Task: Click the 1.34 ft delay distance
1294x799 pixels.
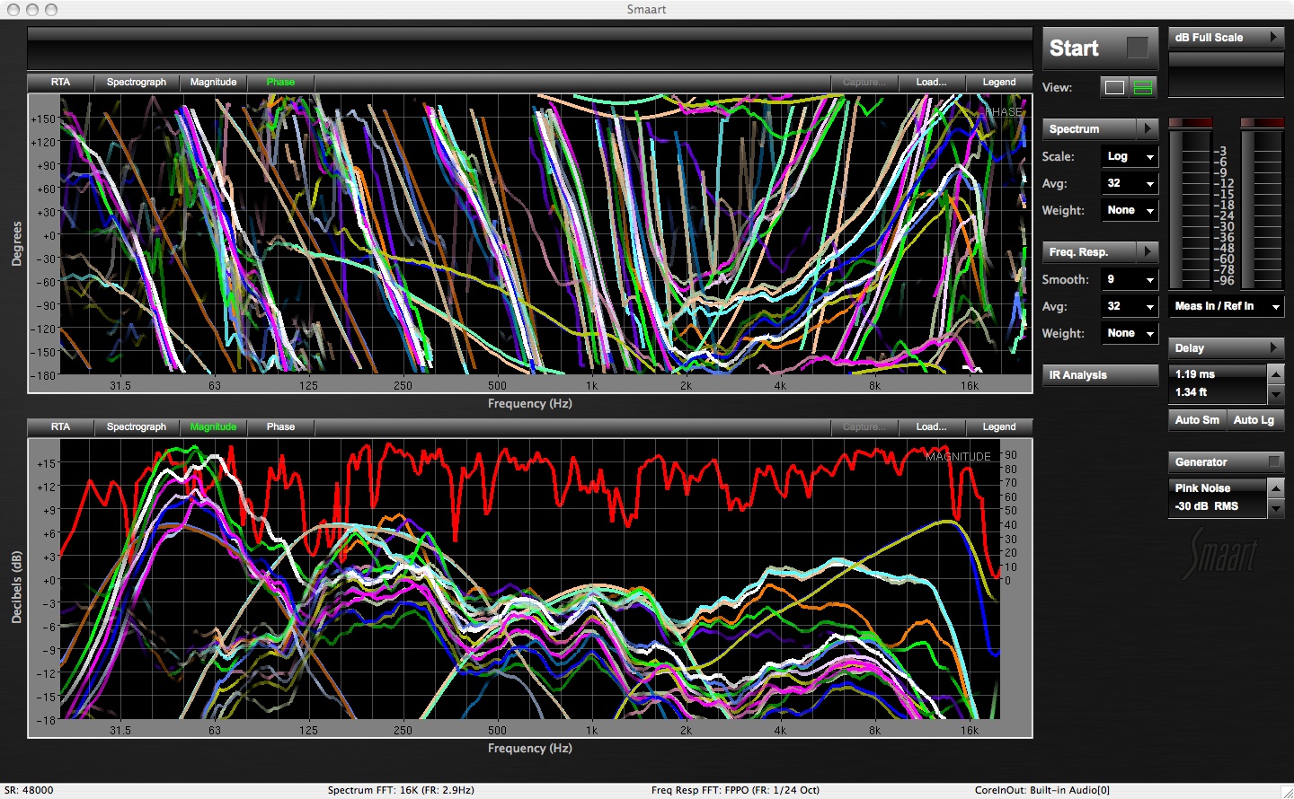Action: click(1192, 392)
